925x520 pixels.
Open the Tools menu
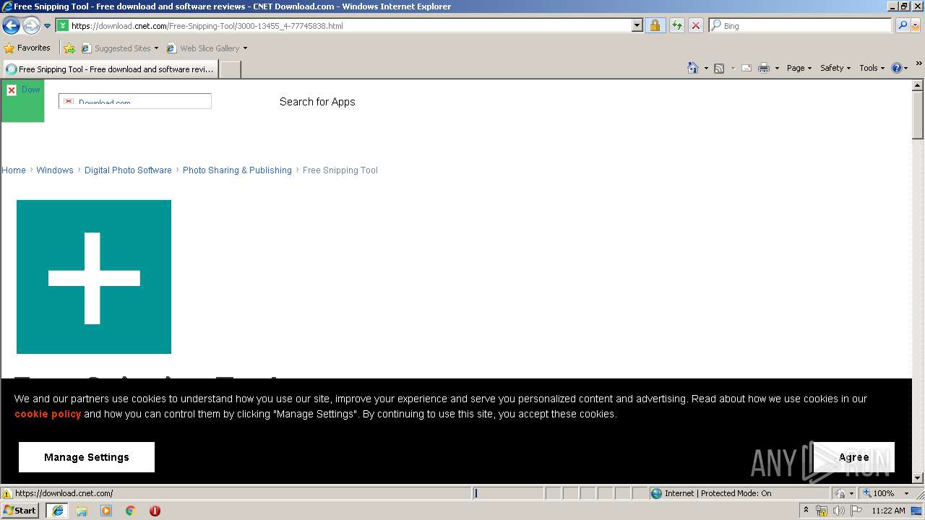coord(872,68)
